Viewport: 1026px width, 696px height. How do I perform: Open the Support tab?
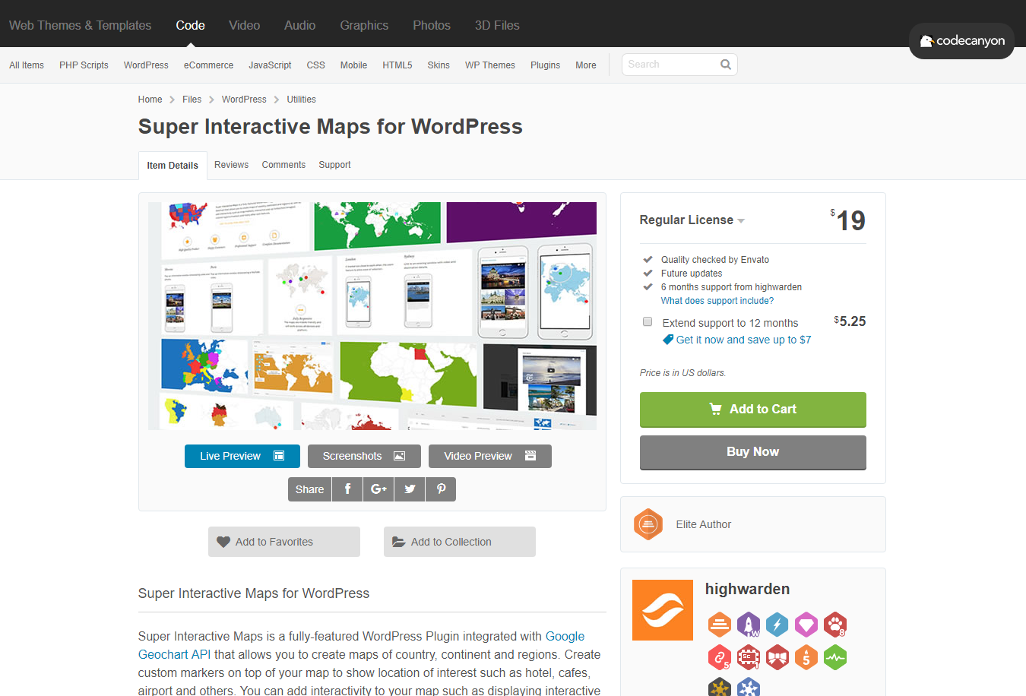coord(334,165)
